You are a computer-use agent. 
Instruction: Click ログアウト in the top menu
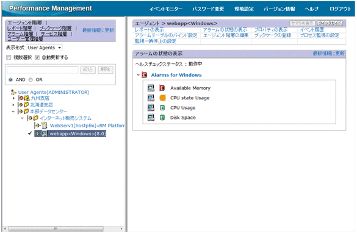pos(340,9)
